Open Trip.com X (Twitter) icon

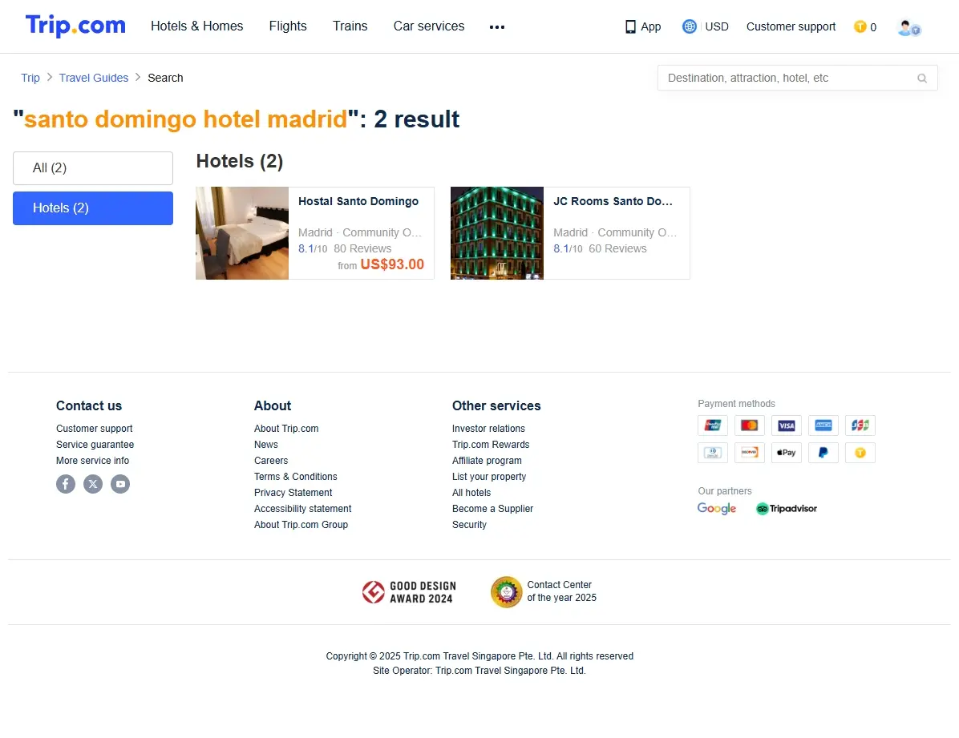(93, 484)
